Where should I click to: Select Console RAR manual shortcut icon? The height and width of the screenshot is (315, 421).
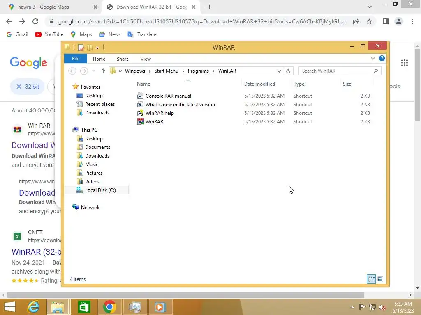(x=140, y=96)
